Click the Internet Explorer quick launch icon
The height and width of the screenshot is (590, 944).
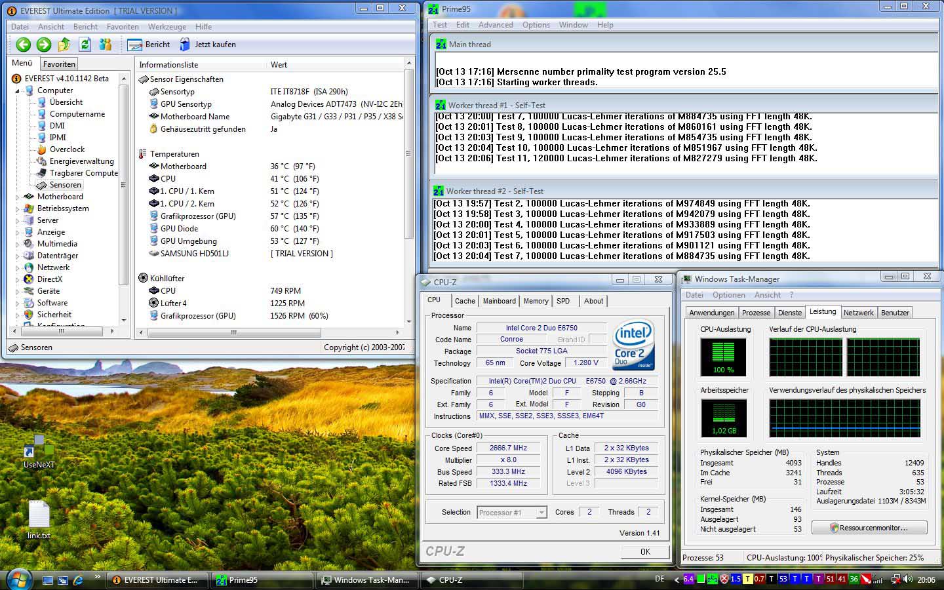pos(78,580)
